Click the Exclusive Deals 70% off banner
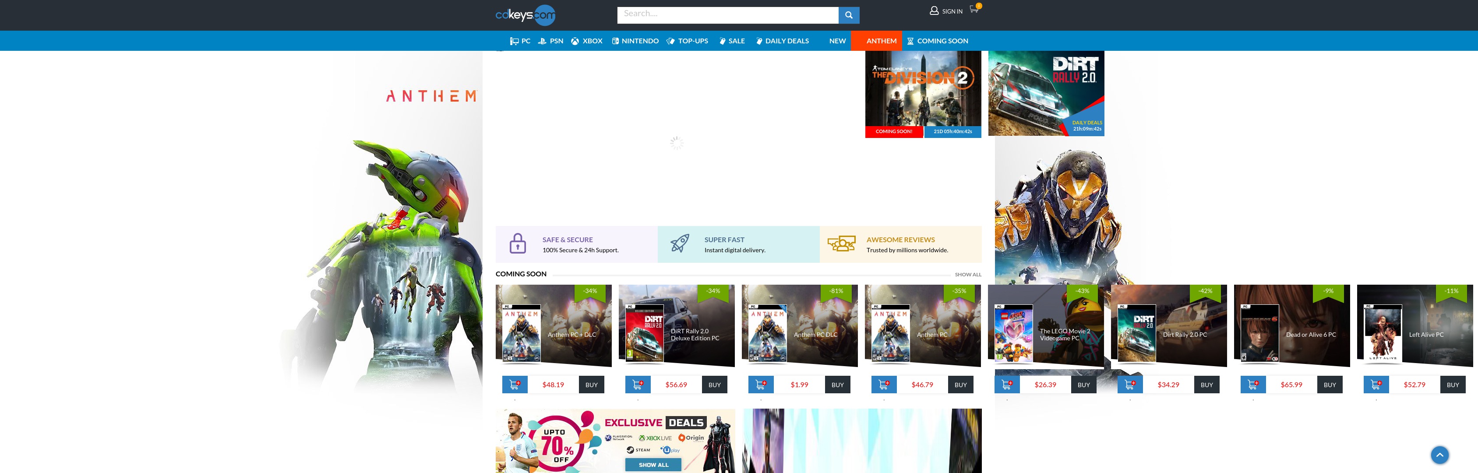1478x473 pixels. click(x=615, y=441)
